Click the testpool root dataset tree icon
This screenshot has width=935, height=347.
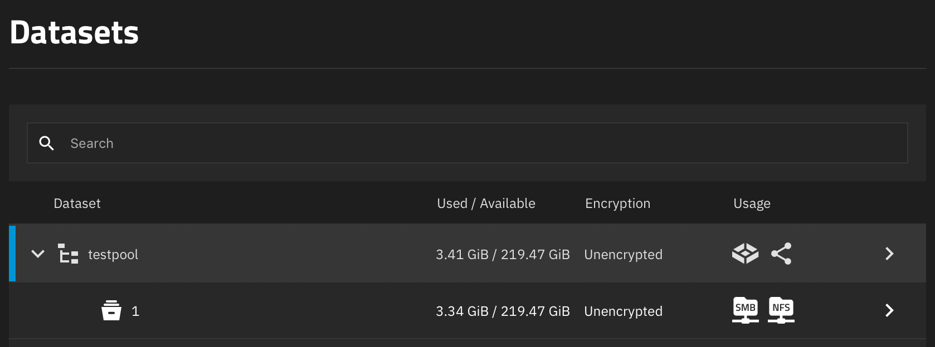[68, 254]
